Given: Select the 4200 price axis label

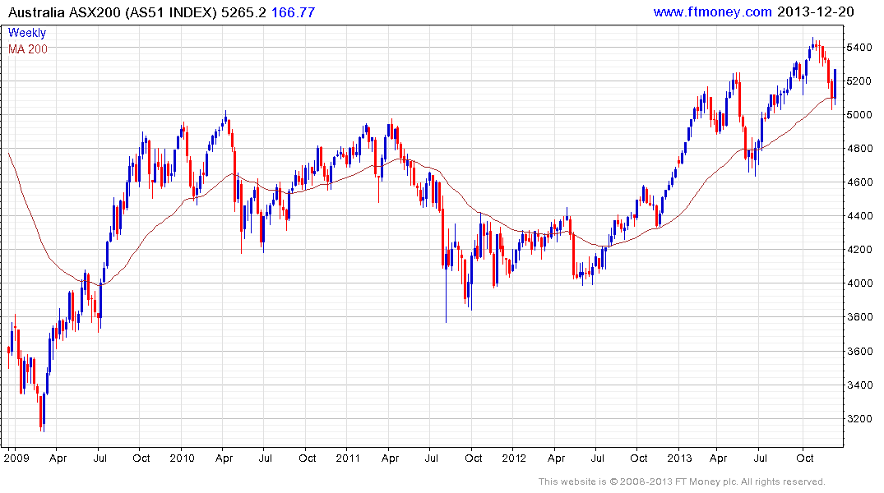Looking at the screenshot, I should 859,250.
